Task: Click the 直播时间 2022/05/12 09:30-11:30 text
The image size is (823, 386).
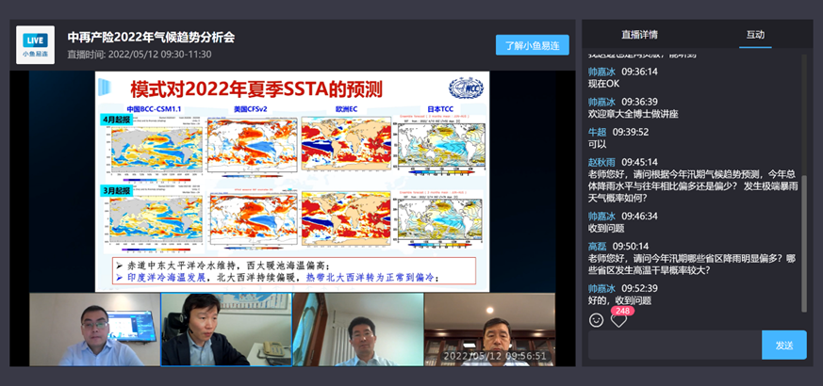Action: (140, 55)
